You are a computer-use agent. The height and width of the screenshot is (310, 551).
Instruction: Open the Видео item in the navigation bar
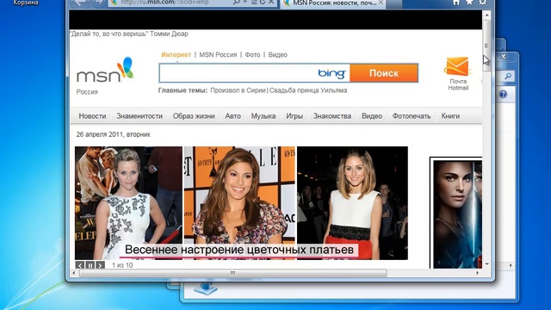(372, 116)
